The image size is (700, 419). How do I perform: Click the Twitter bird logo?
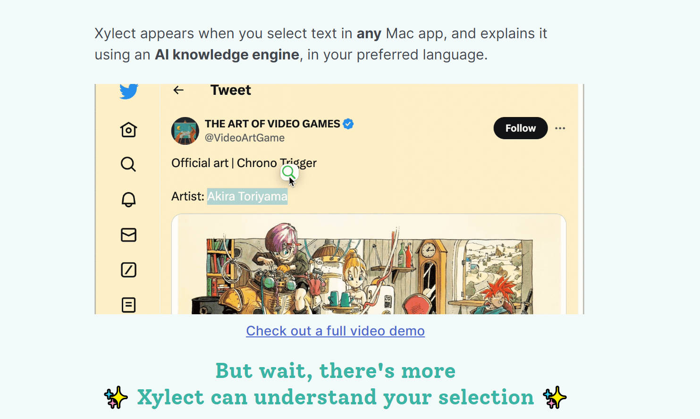128,92
